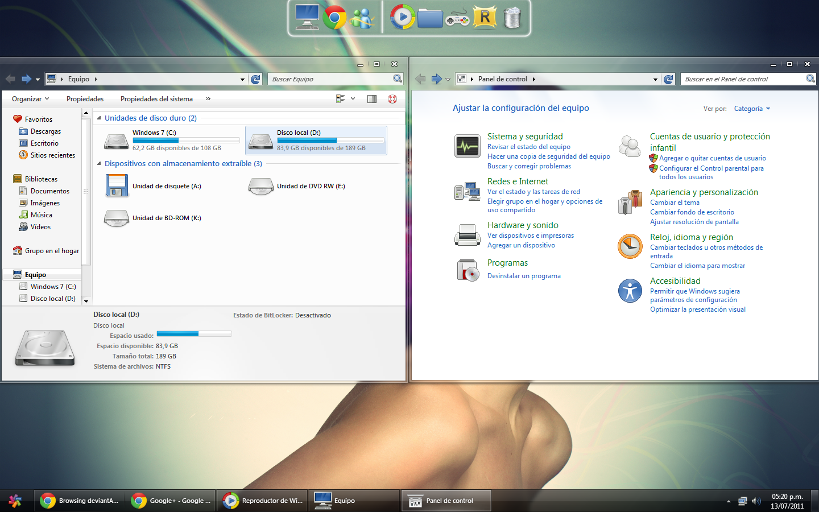Show hidden system tray icons

[x=729, y=501]
